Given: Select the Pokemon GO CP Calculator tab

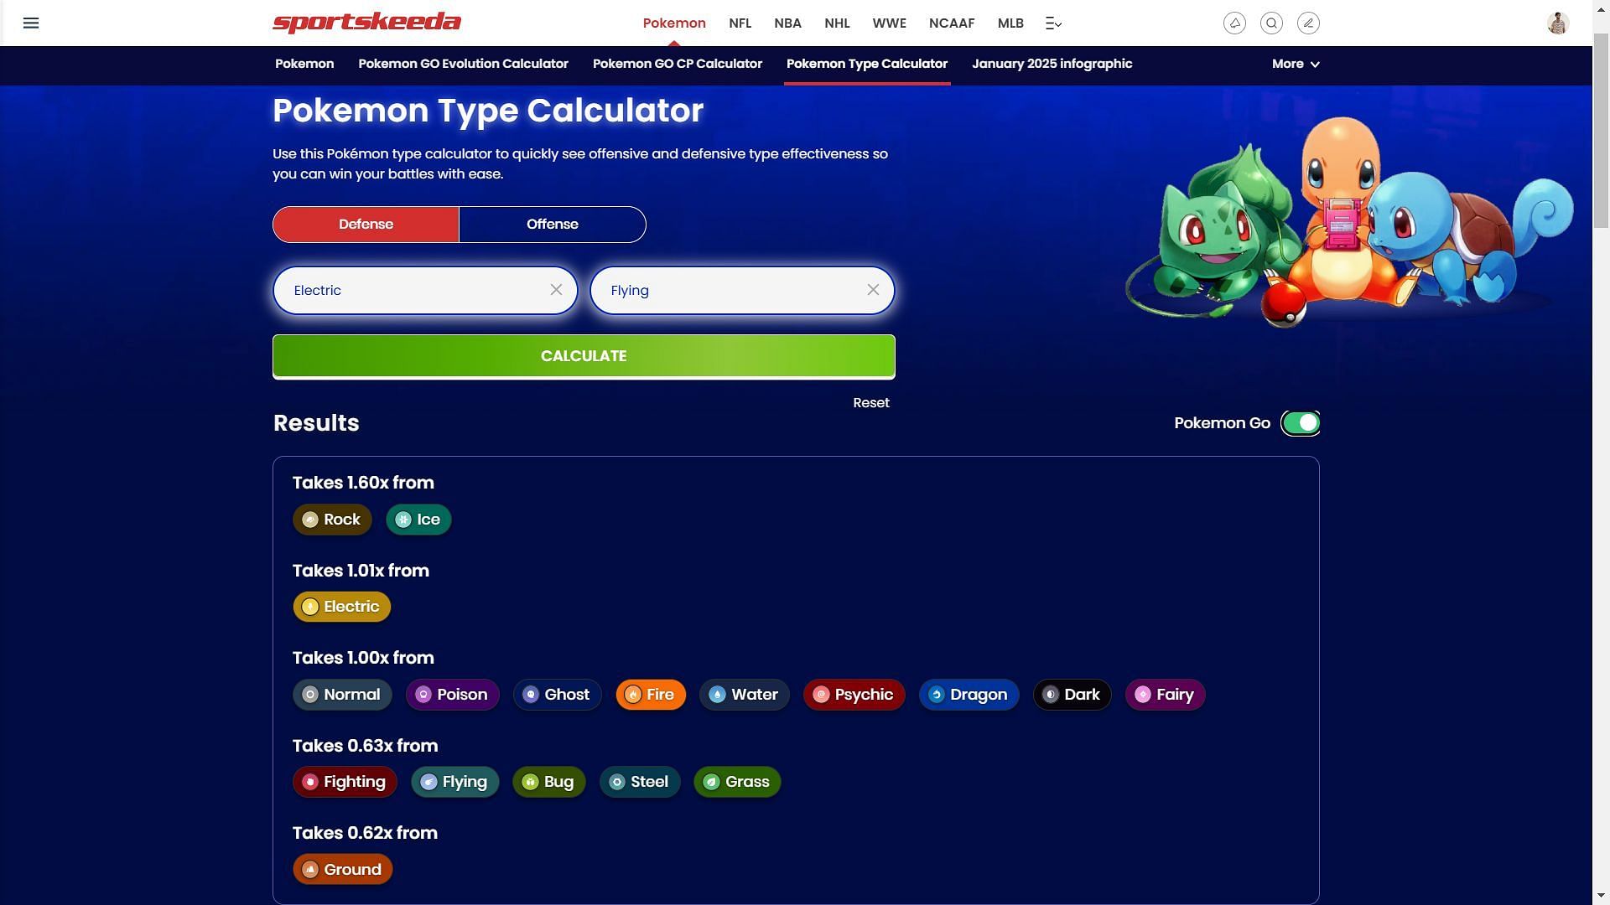Looking at the screenshot, I should tap(678, 64).
